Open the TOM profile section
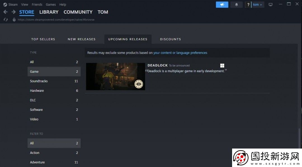The width and height of the screenshot is (302, 167). pos(103,12)
